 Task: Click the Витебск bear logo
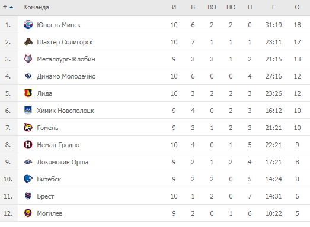pyautogui.click(x=28, y=179)
